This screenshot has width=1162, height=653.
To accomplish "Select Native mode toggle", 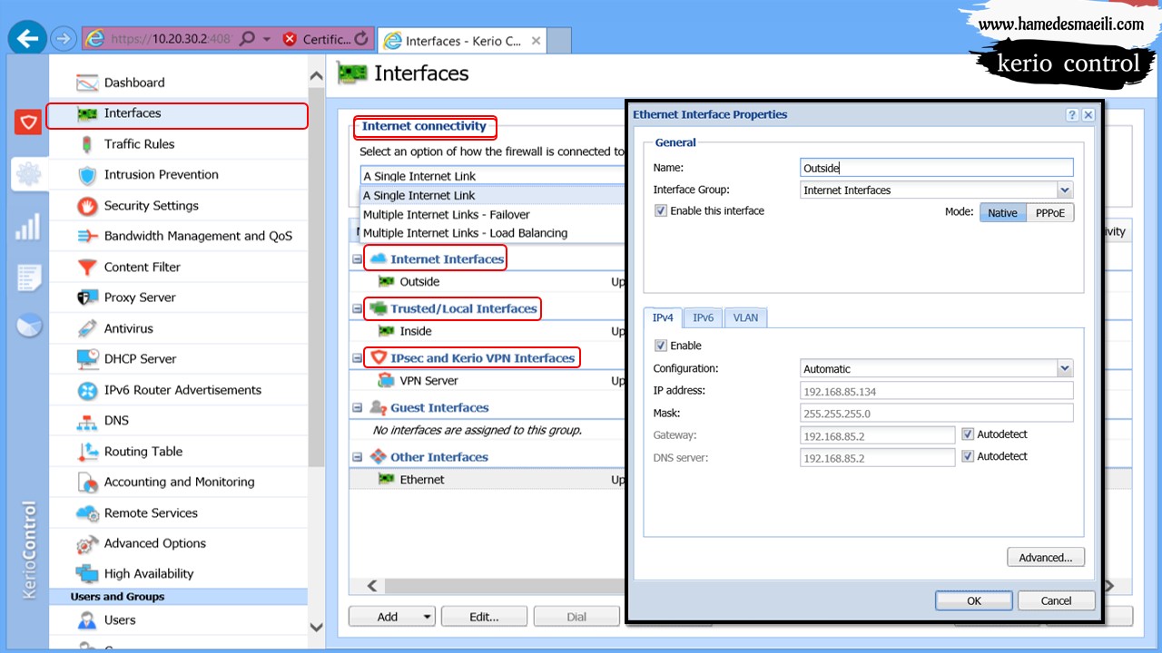I will (x=1003, y=213).
